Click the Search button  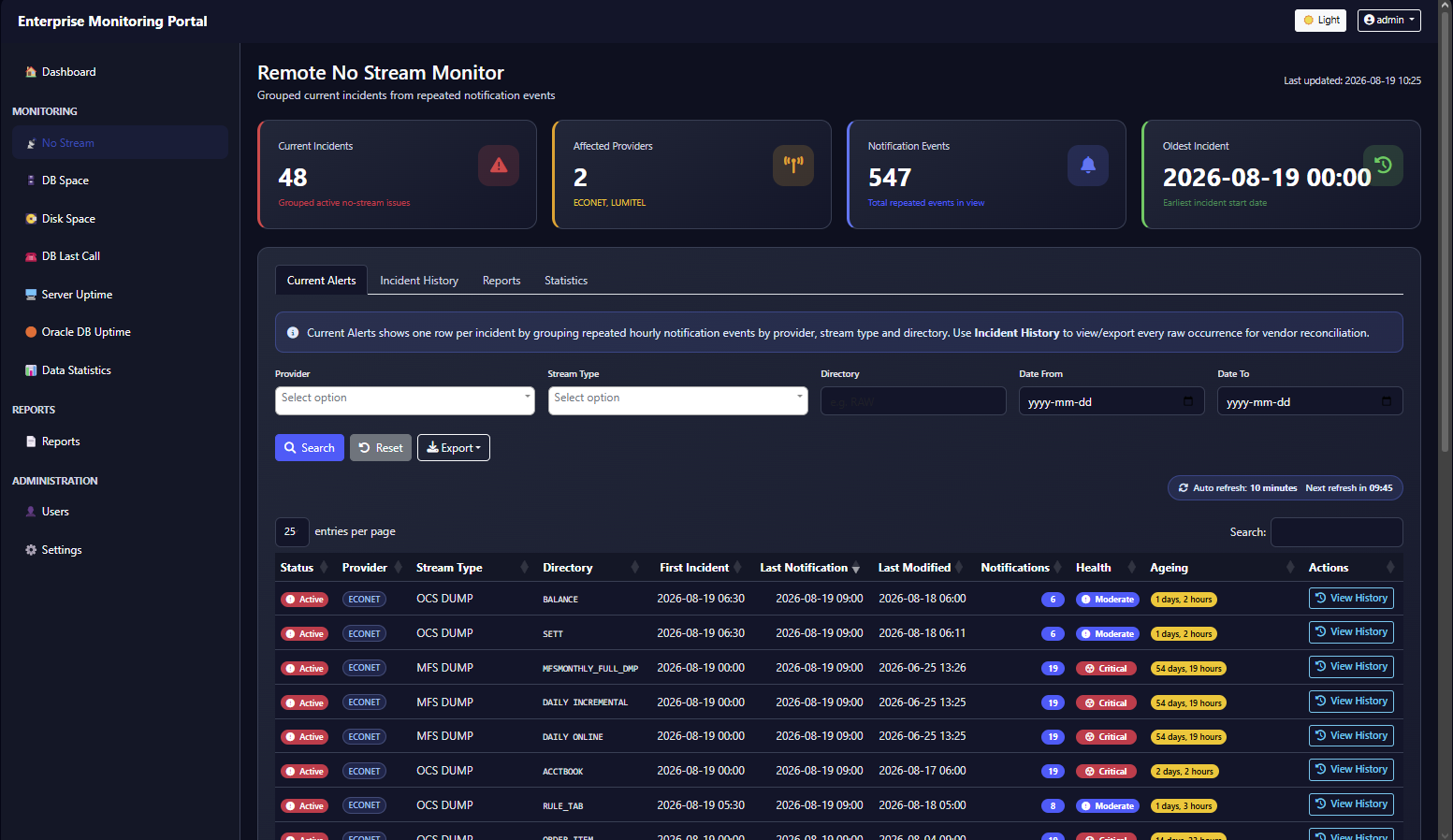(x=310, y=448)
